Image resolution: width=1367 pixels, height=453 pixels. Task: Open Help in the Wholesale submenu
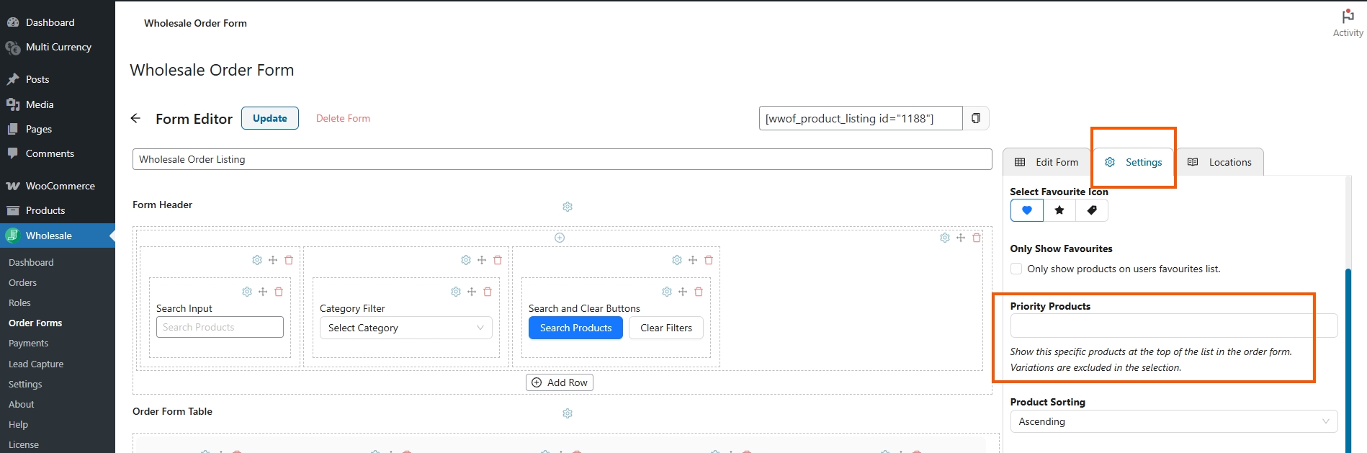coord(18,425)
